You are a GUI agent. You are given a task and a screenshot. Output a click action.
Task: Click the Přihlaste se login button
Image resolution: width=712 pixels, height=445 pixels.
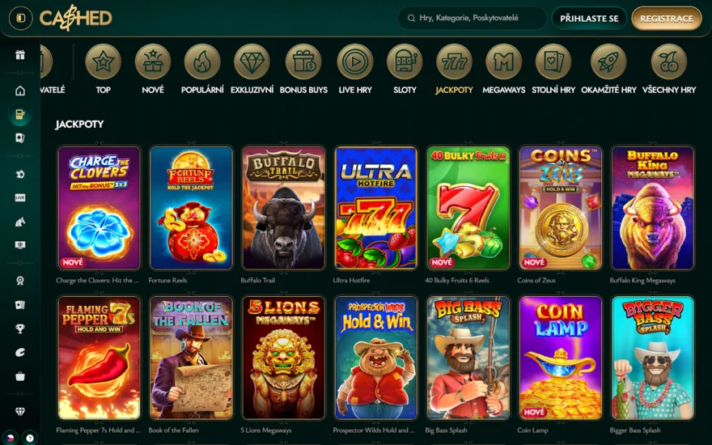click(x=589, y=19)
